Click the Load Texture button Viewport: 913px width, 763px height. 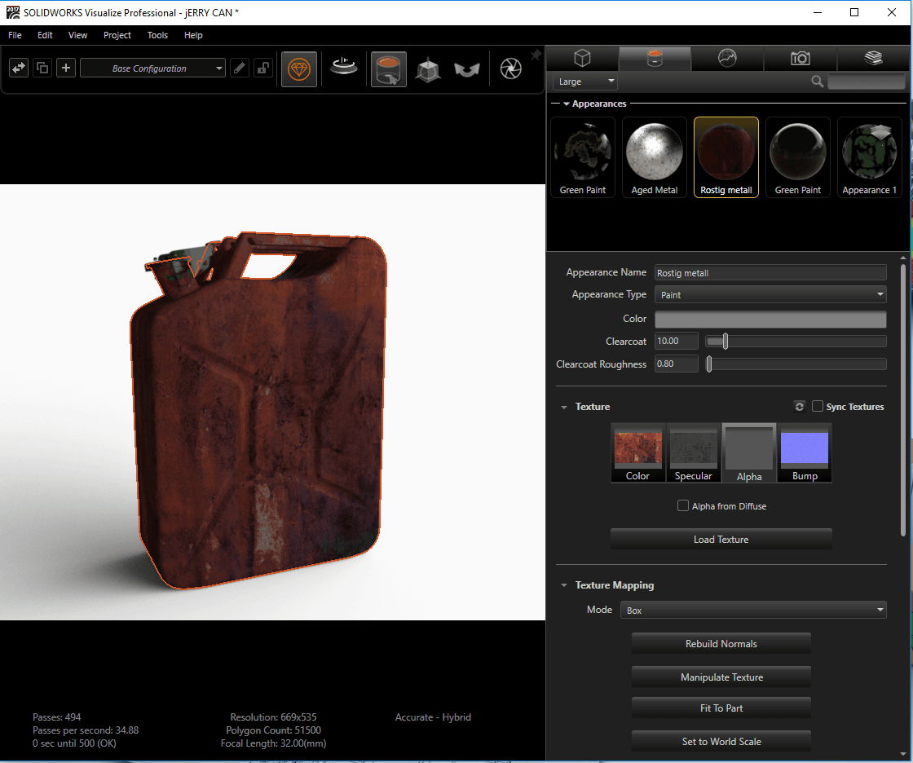[721, 540]
